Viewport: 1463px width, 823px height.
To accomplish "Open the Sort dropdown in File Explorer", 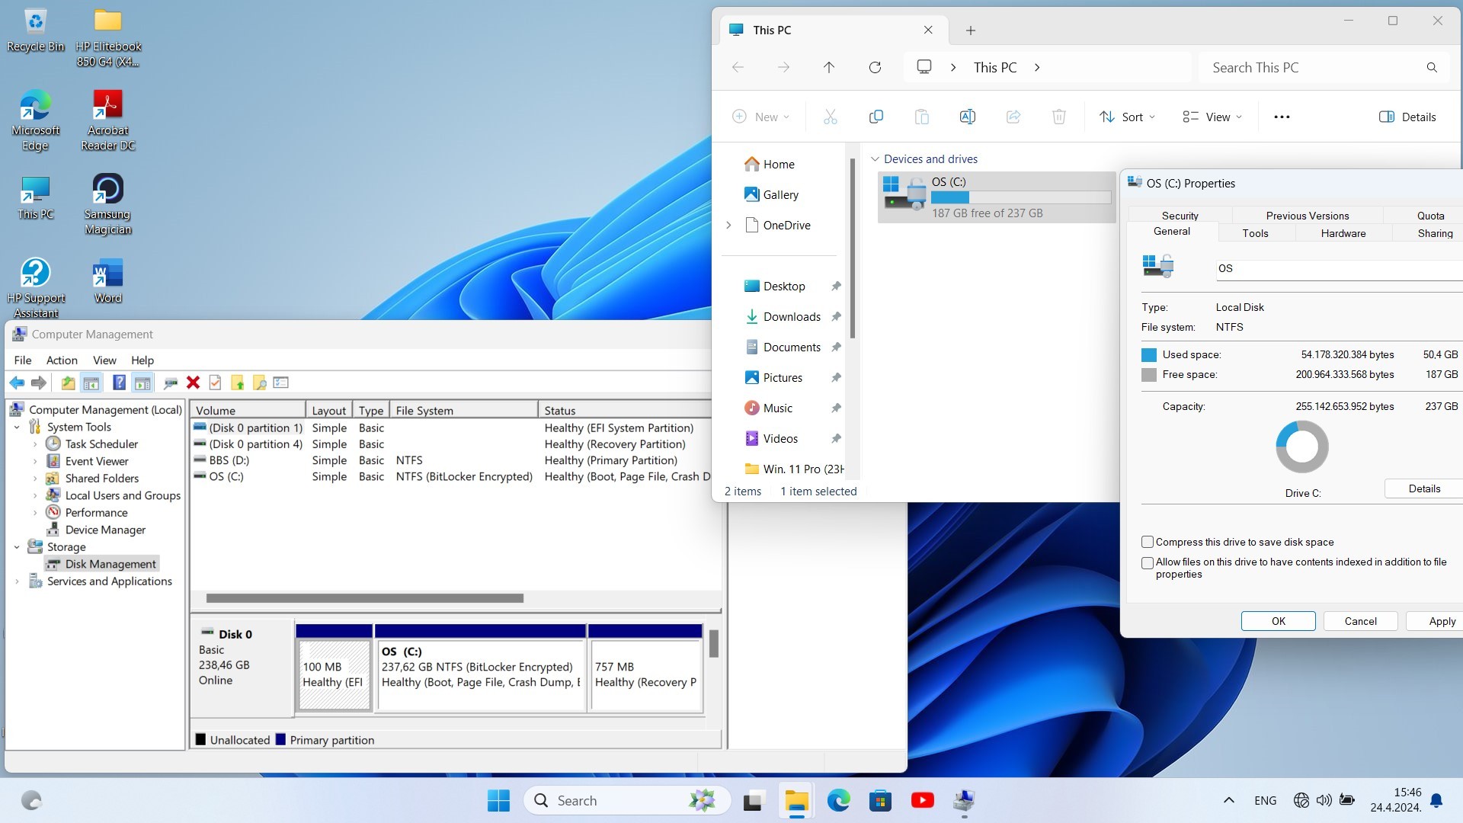I will coord(1127,117).
